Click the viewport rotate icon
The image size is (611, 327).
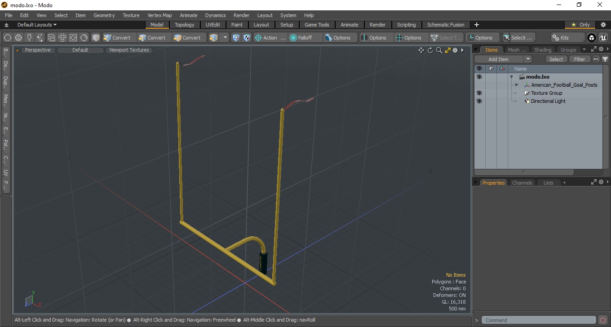point(430,50)
